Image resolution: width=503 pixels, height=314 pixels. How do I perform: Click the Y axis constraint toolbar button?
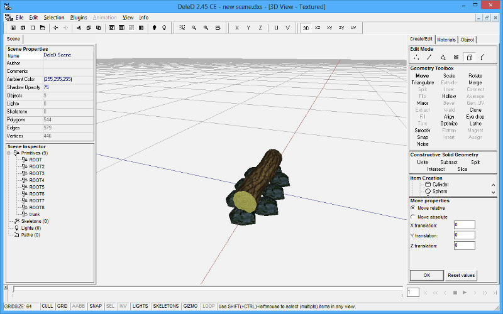[x=248, y=28]
